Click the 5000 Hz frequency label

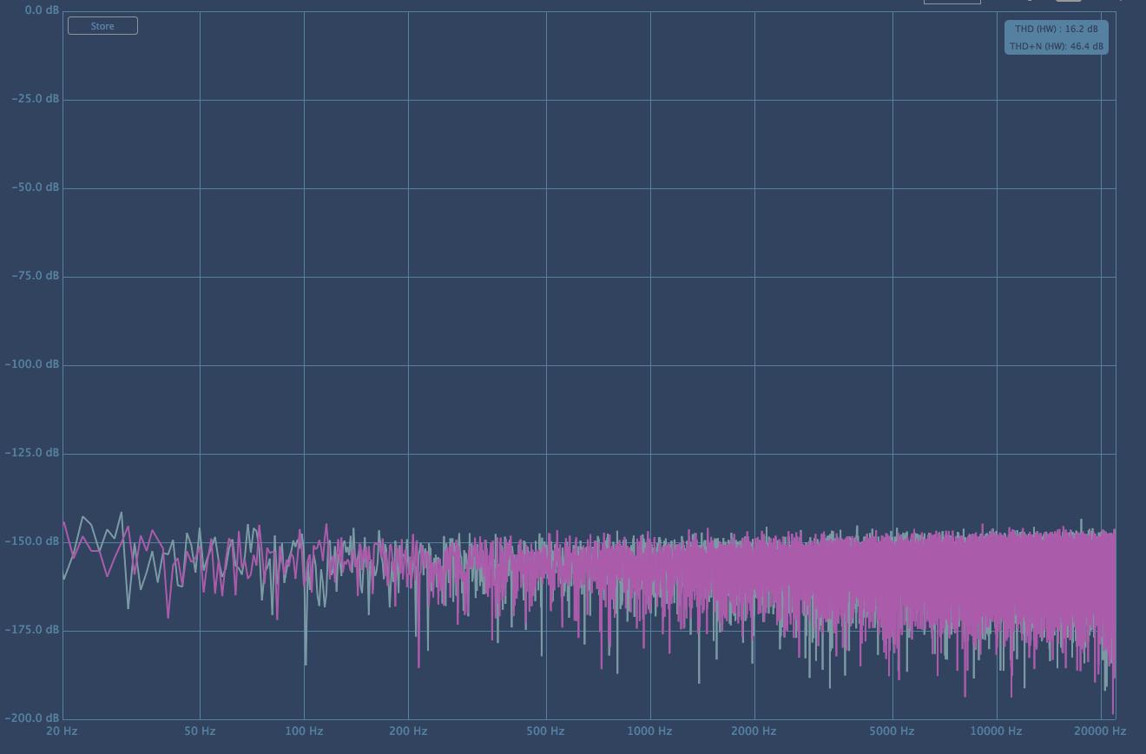892,731
